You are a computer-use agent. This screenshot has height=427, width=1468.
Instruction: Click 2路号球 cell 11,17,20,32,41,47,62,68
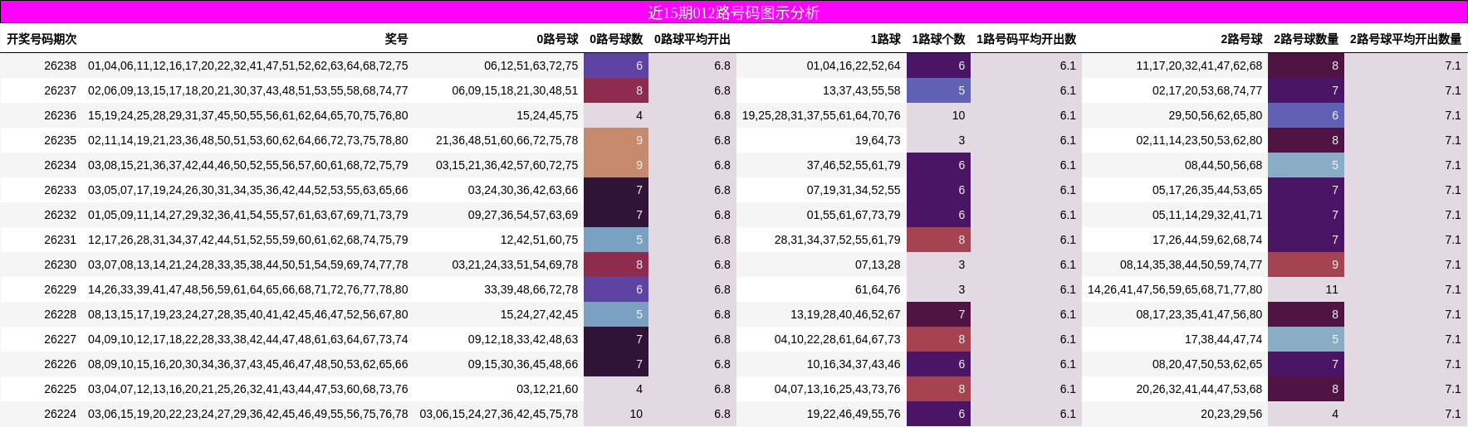pyautogui.click(x=1199, y=66)
